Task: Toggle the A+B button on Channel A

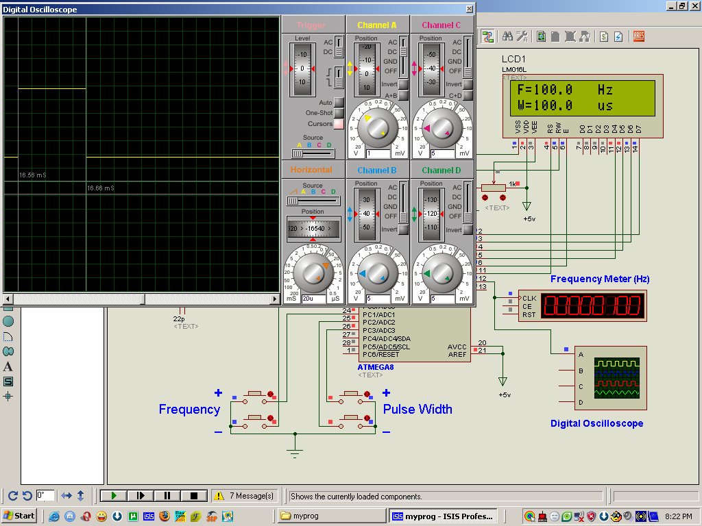Action: [404, 95]
